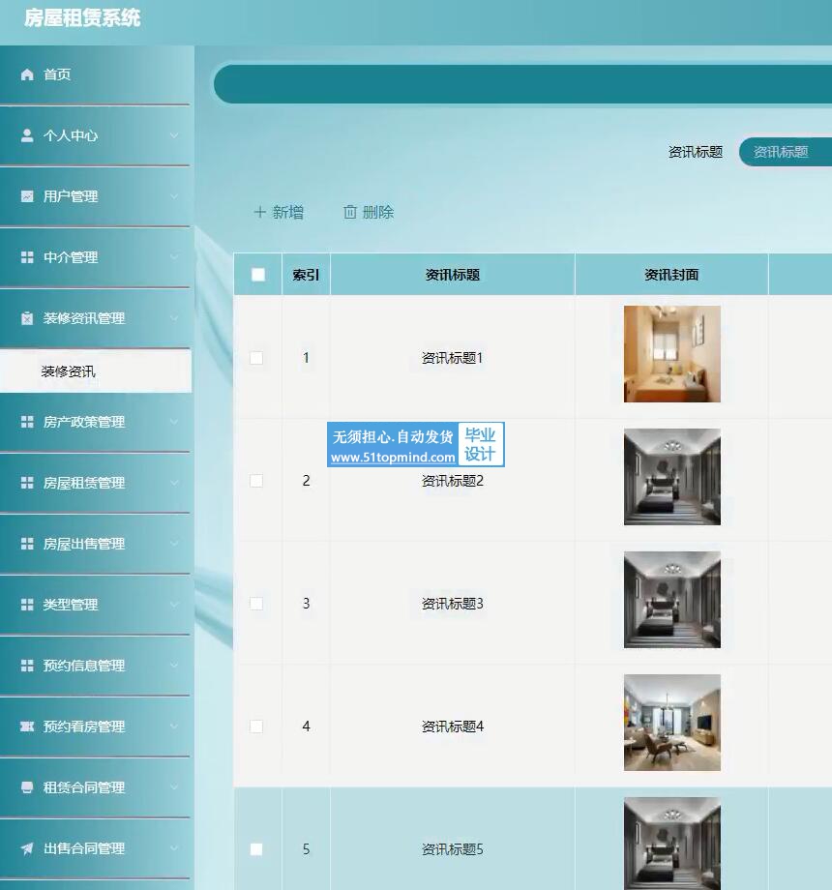Click the trash icon of 删除
This screenshot has width=832, height=890.
point(350,212)
